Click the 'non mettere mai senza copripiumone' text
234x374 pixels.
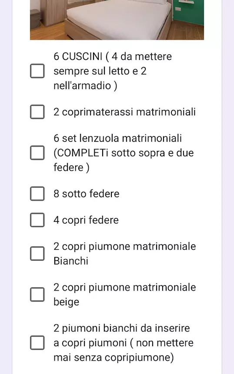(x=124, y=350)
